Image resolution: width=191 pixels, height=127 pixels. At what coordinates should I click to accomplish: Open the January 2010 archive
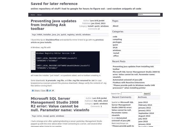click(x=145, y=124)
